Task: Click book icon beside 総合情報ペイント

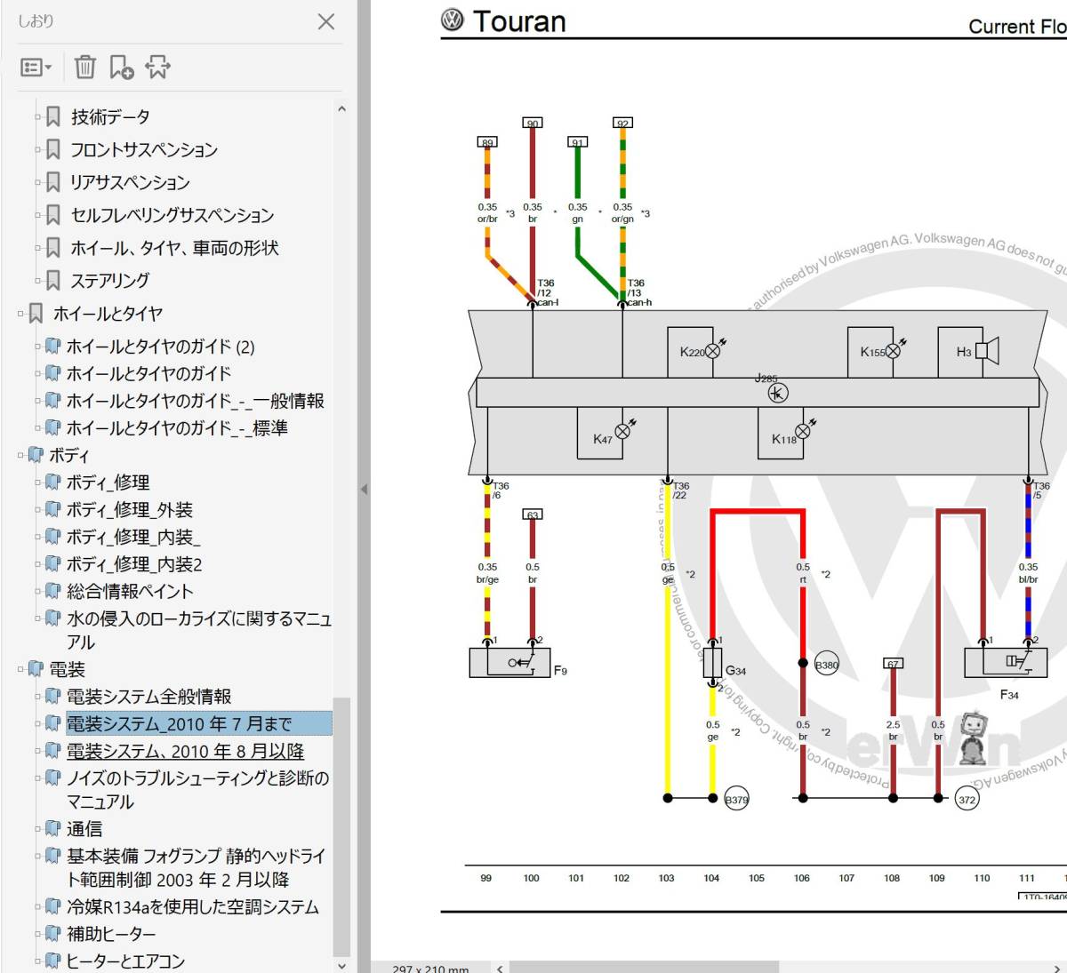Action: click(x=53, y=591)
